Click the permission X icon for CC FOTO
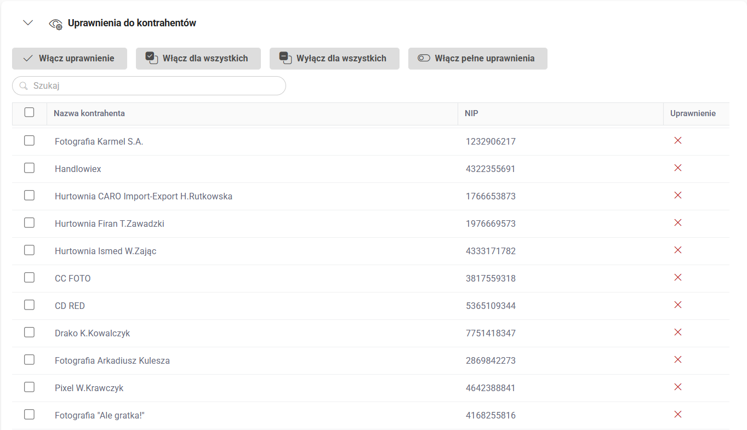 [677, 277]
